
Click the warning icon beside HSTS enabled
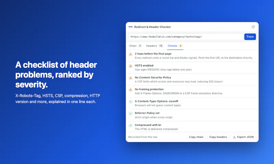130,66
